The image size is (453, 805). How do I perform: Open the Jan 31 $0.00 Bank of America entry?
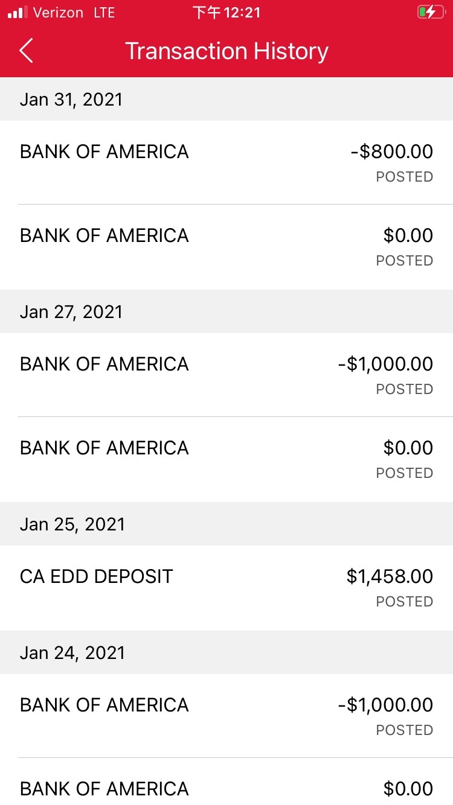click(226, 246)
